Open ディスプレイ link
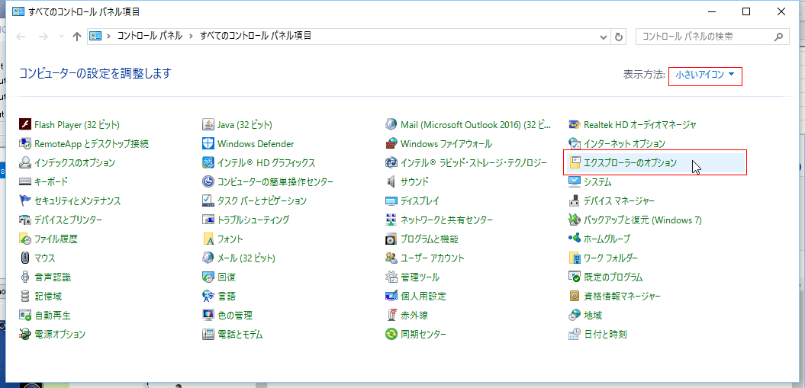This screenshot has width=805, height=388. pyautogui.click(x=420, y=201)
